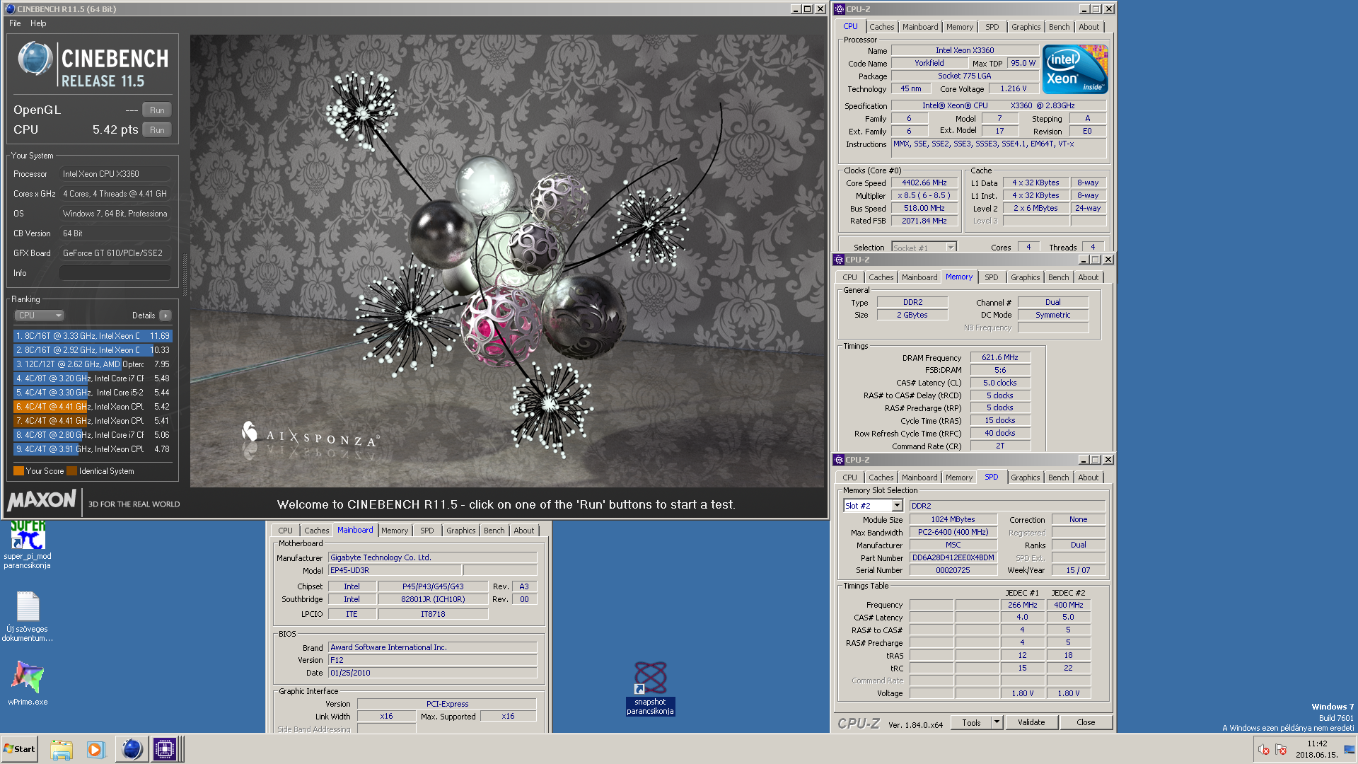Open the Help menu in Cinebench
The image size is (1358, 764).
(x=38, y=23)
